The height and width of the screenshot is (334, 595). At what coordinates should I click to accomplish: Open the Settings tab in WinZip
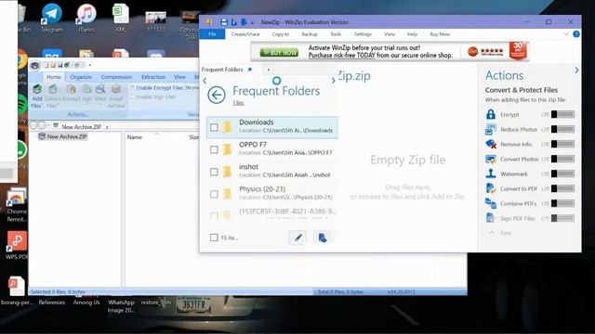coord(363,34)
